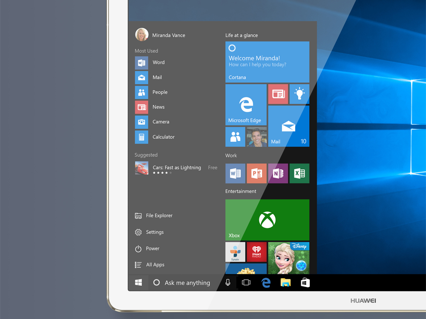This screenshot has width=426, height=319.
Task: Click suggested app Cars: Fast as Lightning
Action: coord(176,168)
